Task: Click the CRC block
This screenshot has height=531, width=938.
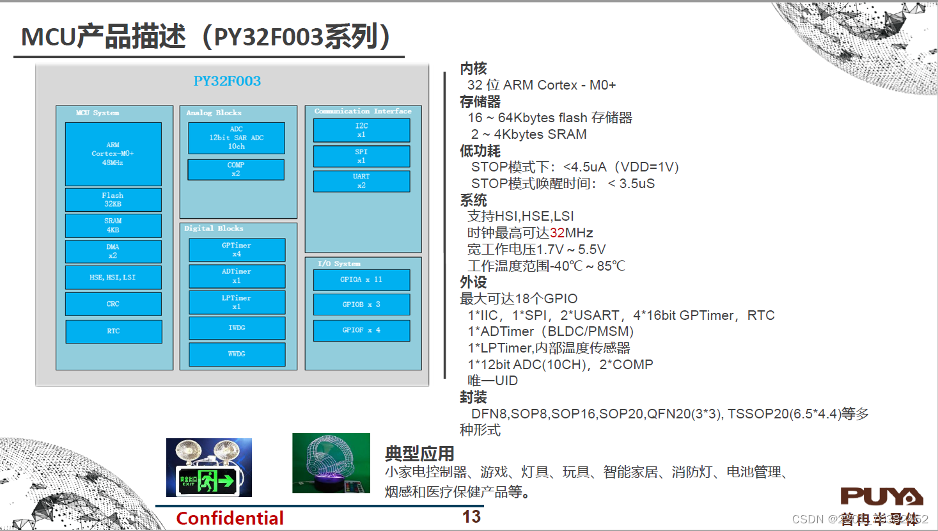Action: click(113, 304)
